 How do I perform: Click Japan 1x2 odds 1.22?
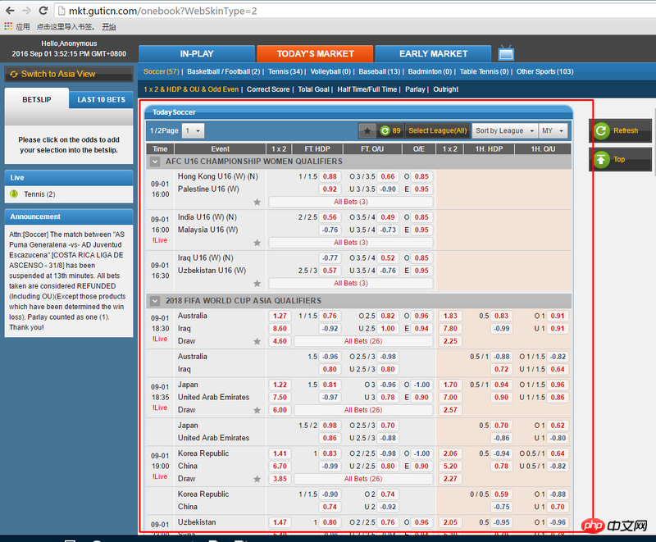coord(280,385)
